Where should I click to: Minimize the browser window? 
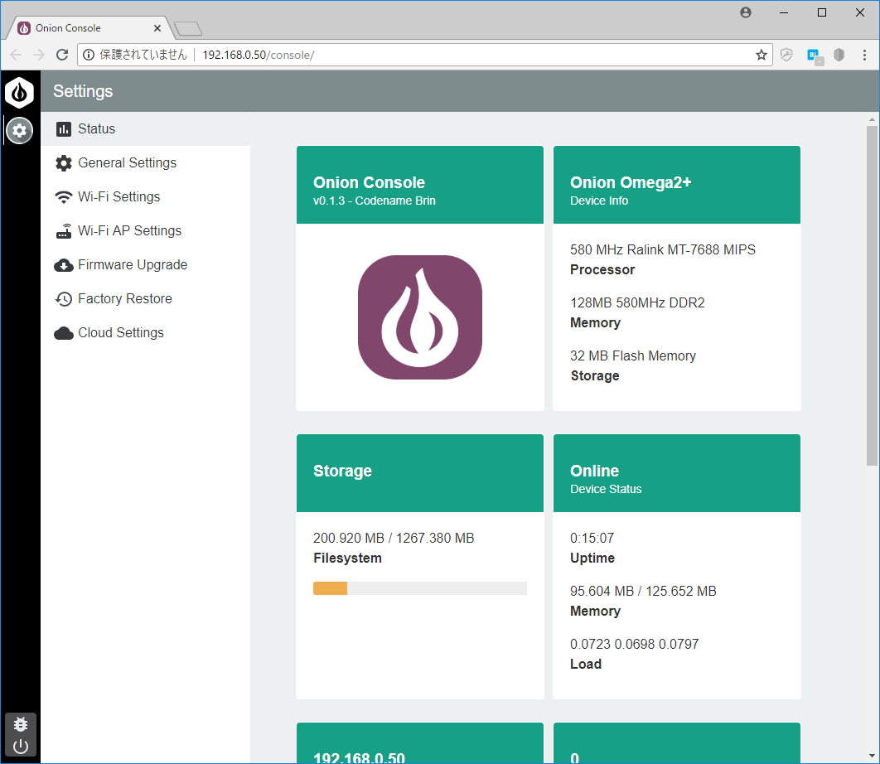(x=784, y=12)
